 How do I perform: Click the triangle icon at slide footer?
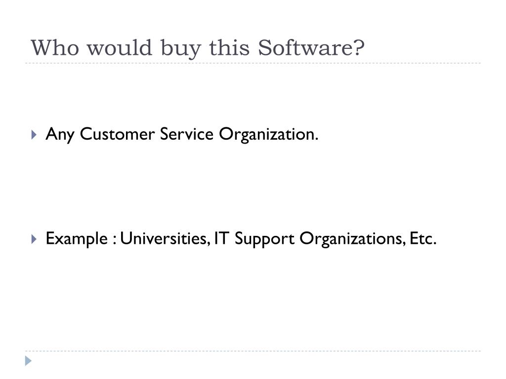28,361
